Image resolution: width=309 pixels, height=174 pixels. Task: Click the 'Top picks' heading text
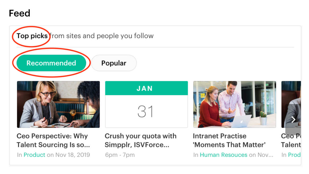(32, 36)
